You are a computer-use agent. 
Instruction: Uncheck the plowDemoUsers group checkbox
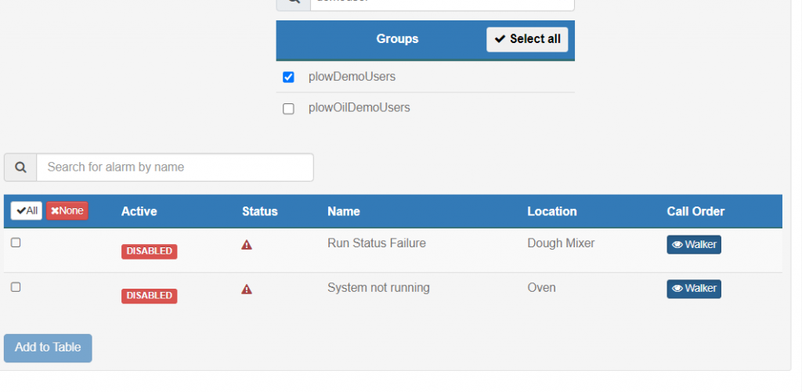click(288, 77)
